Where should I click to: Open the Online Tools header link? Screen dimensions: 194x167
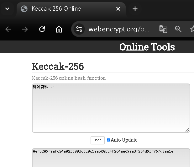point(147,47)
